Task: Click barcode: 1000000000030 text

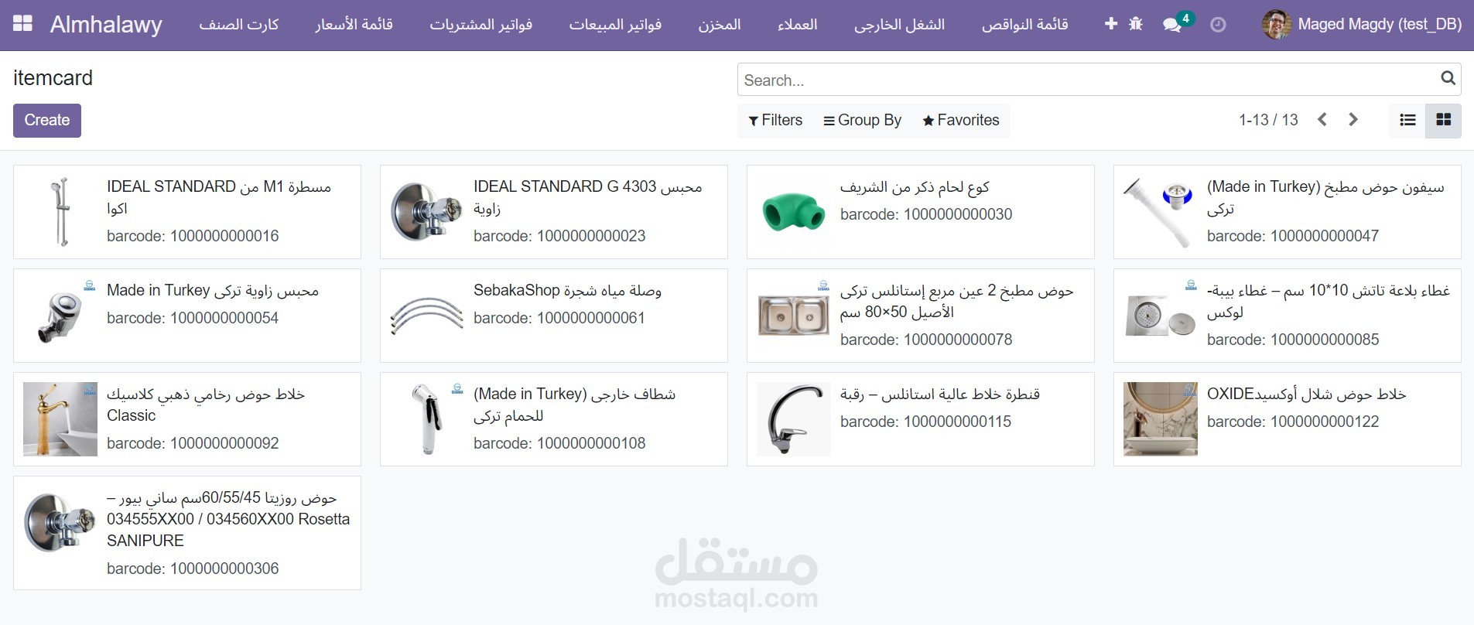Action: pyautogui.click(x=926, y=214)
